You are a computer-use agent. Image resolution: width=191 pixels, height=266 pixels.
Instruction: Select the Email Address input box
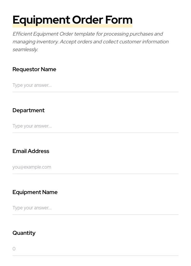(95, 167)
